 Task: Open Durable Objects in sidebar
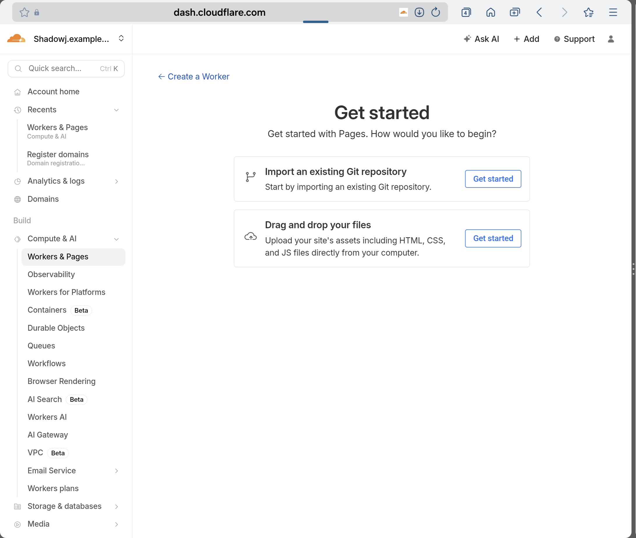pos(56,328)
